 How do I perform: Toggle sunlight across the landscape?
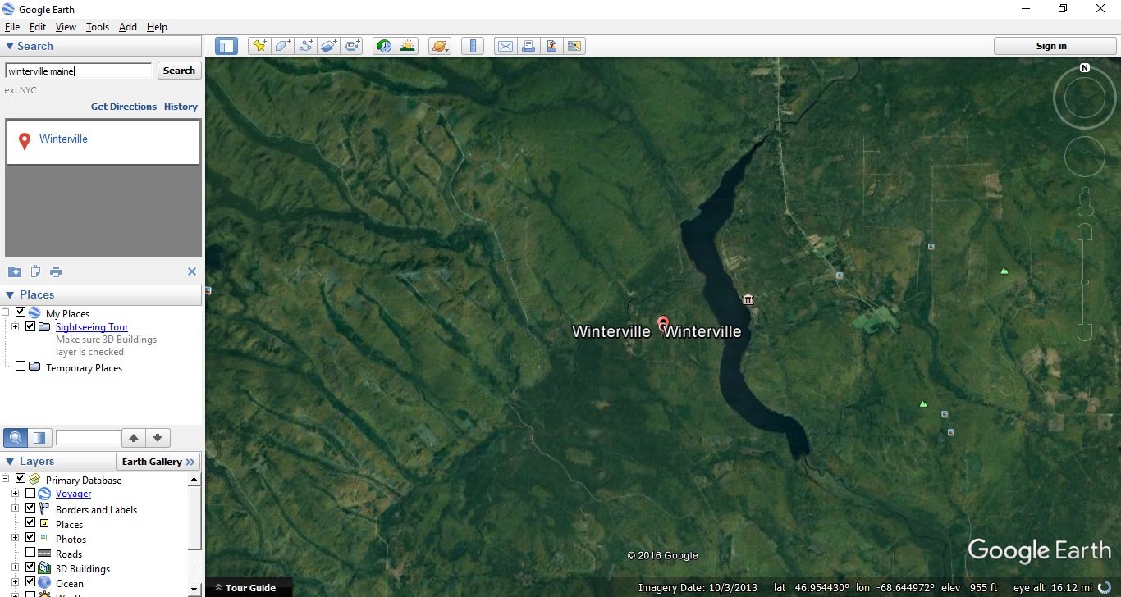[x=407, y=46]
